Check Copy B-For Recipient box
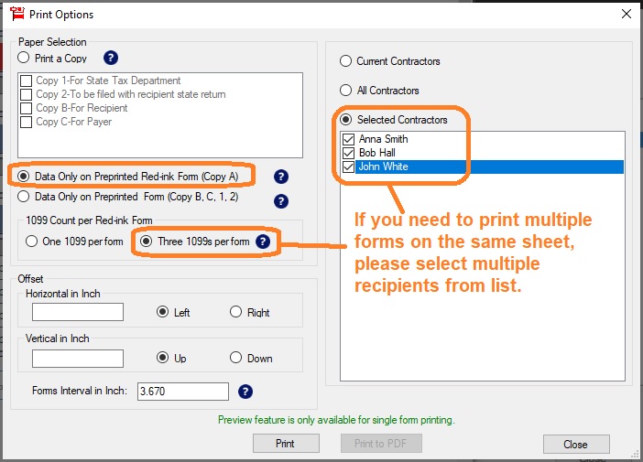This screenshot has width=643, height=462. (x=27, y=108)
